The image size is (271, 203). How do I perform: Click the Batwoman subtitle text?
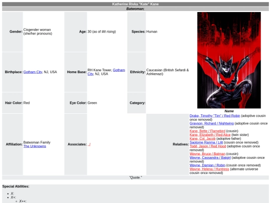[x=135, y=9]
